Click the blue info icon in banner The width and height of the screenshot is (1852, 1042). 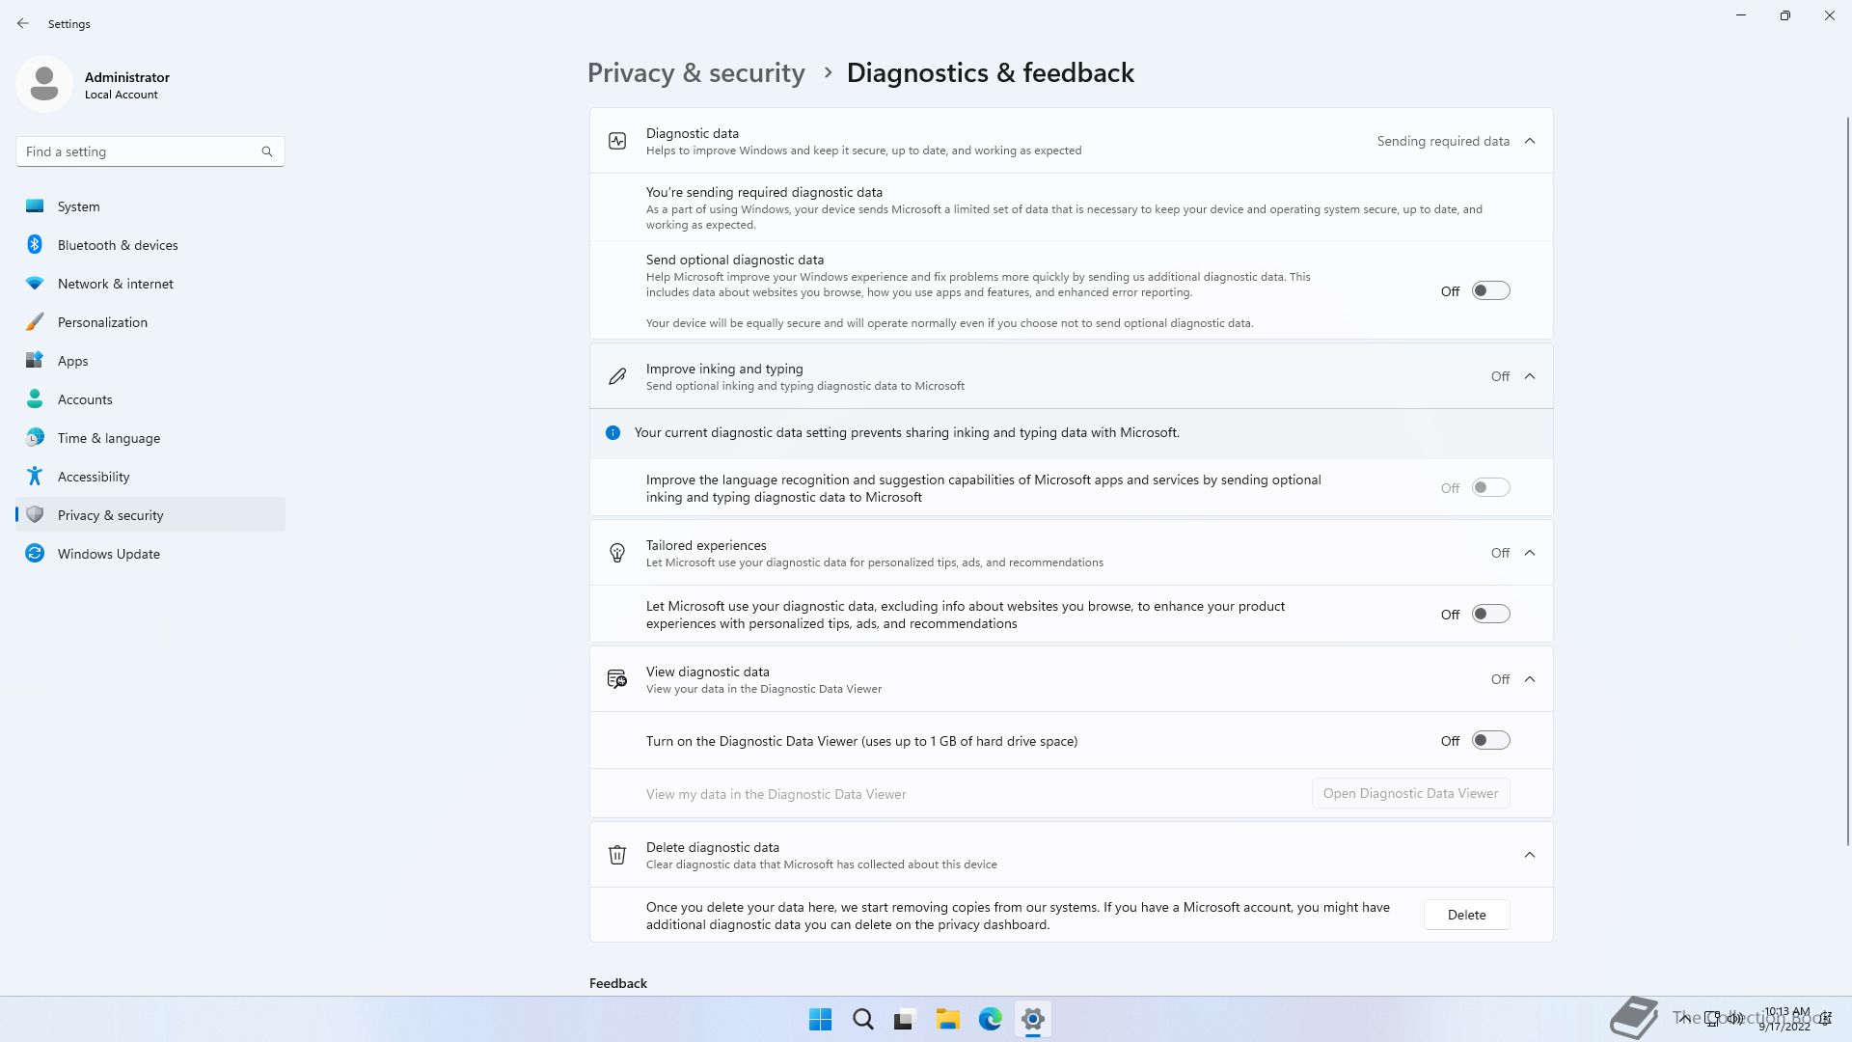click(x=613, y=433)
